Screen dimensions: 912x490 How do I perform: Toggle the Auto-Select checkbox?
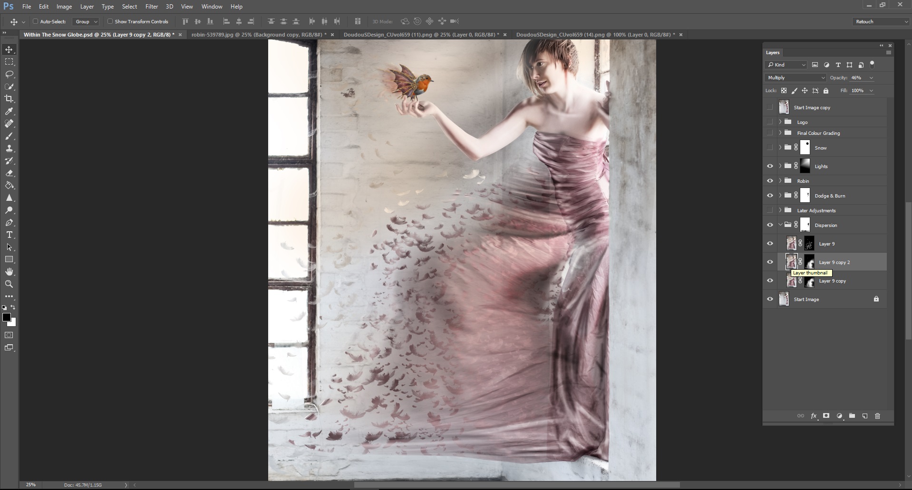point(36,21)
